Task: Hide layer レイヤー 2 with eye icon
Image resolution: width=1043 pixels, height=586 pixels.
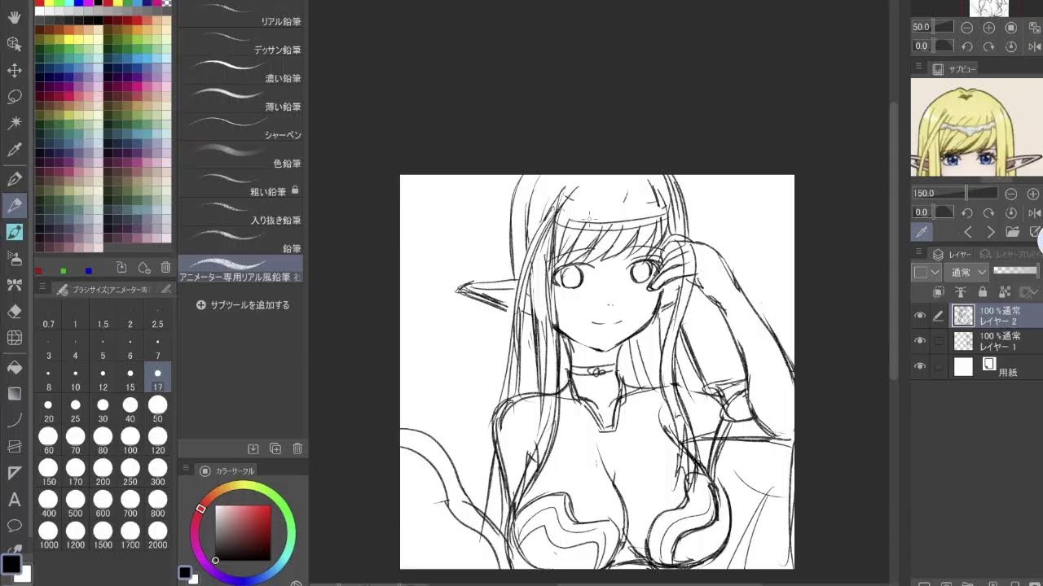Action: click(920, 316)
